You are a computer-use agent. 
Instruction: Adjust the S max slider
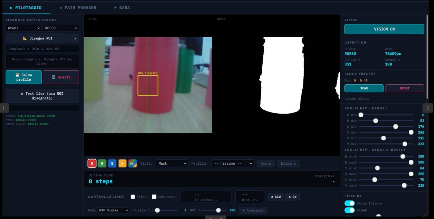[x=386, y=132]
